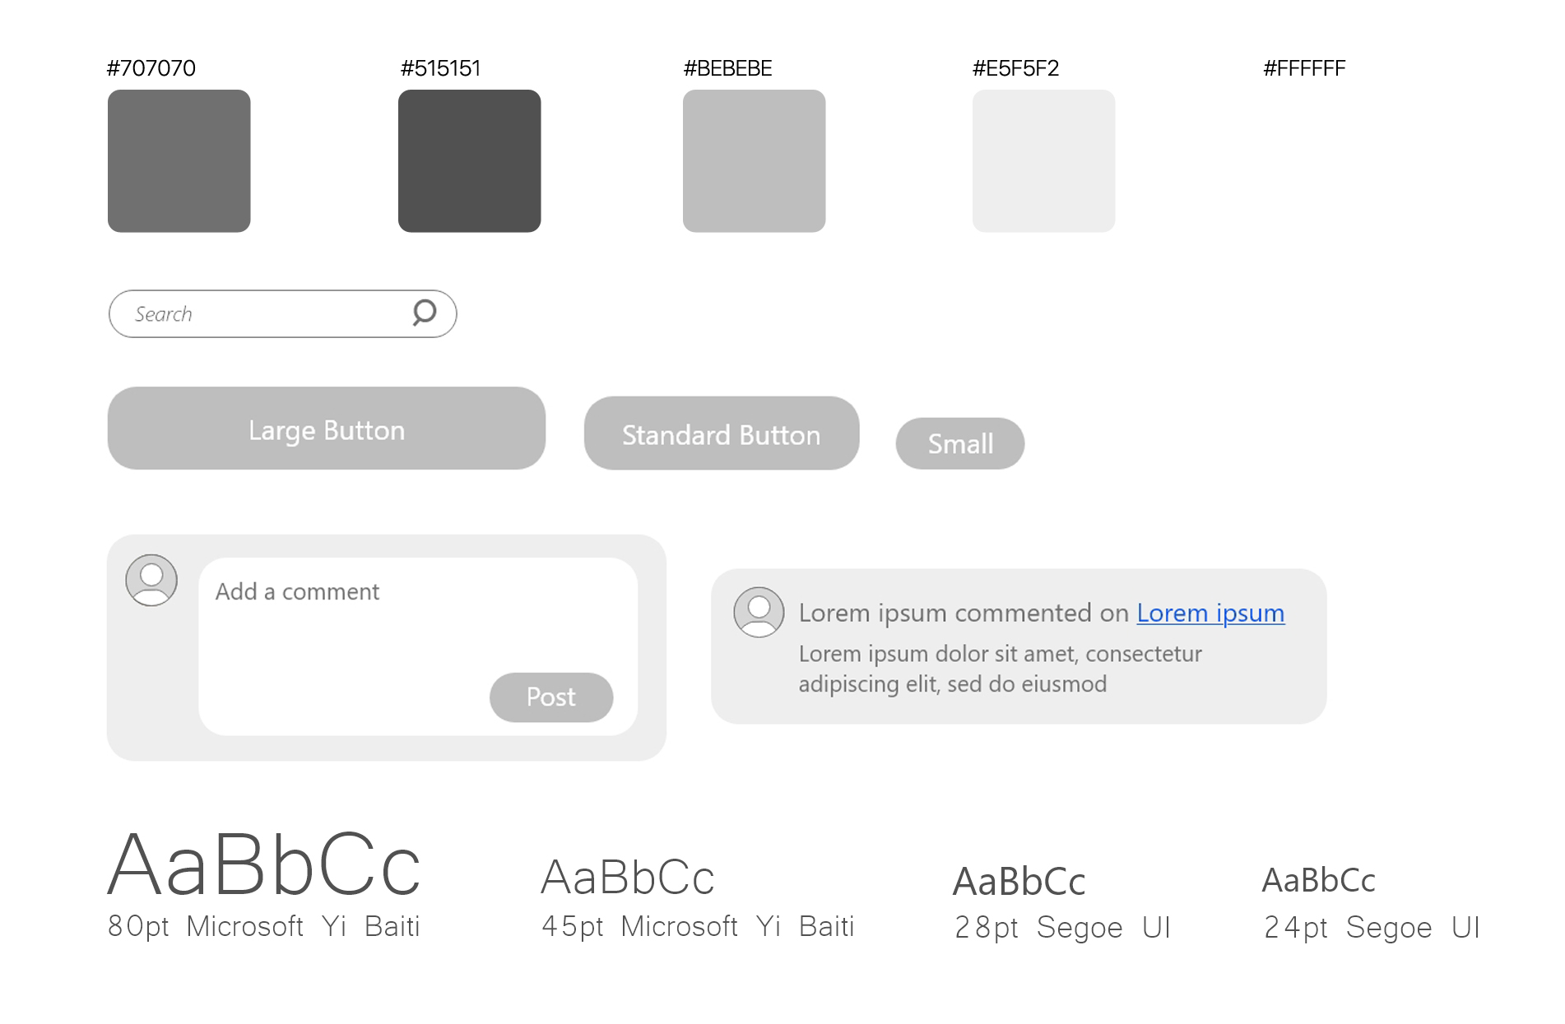Select the 28pt Segoe UI AaBbCc sample
Image resolution: width=1565 pixels, height=1024 pixels.
coord(1019,882)
